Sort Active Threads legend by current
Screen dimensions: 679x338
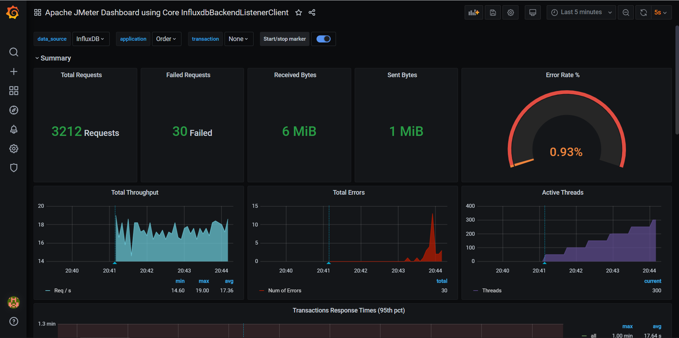652,281
